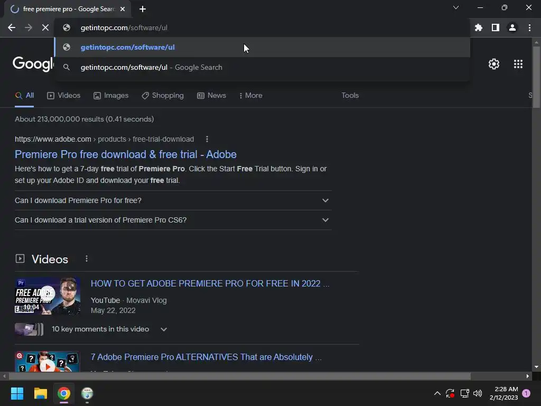
Task: Switch to the Shopping results tab
Action: click(163, 96)
